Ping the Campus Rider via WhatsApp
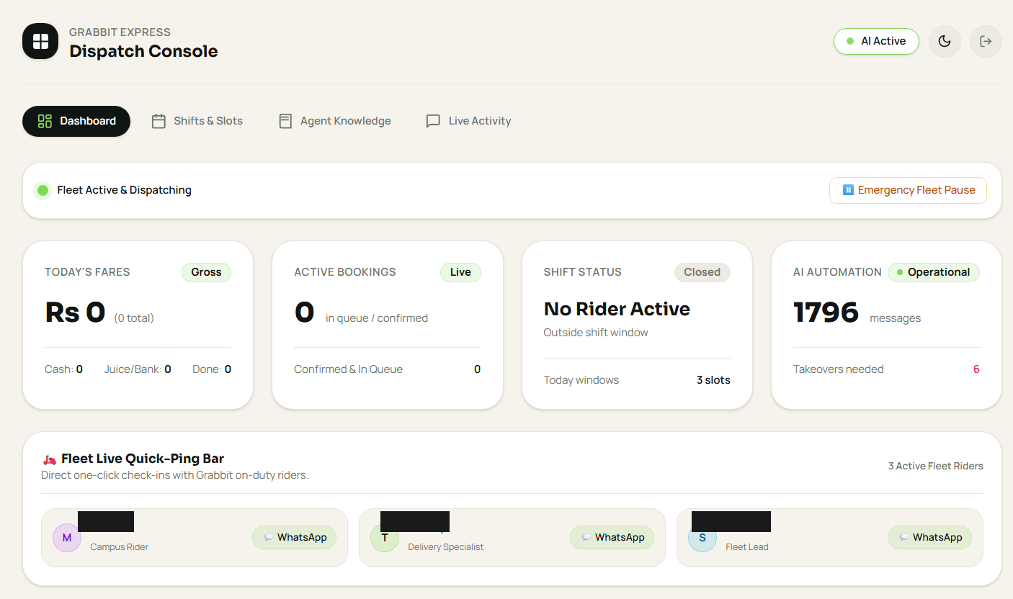 294,538
